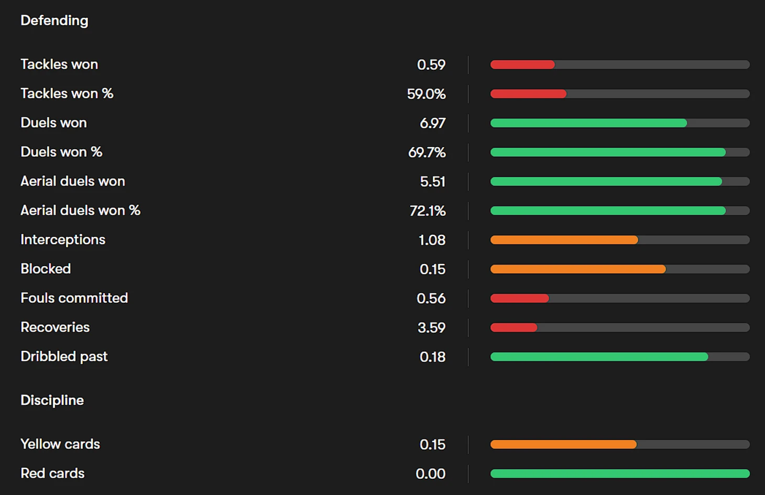Click the Red cards label
Screen dimensions: 765x495
(x=52, y=474)
